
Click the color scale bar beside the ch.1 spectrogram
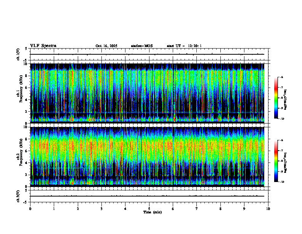click(x=276, y=98)
